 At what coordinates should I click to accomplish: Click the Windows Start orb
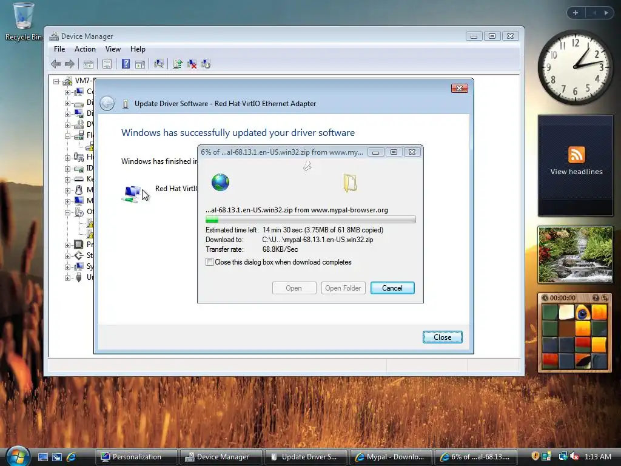(18, 456)
